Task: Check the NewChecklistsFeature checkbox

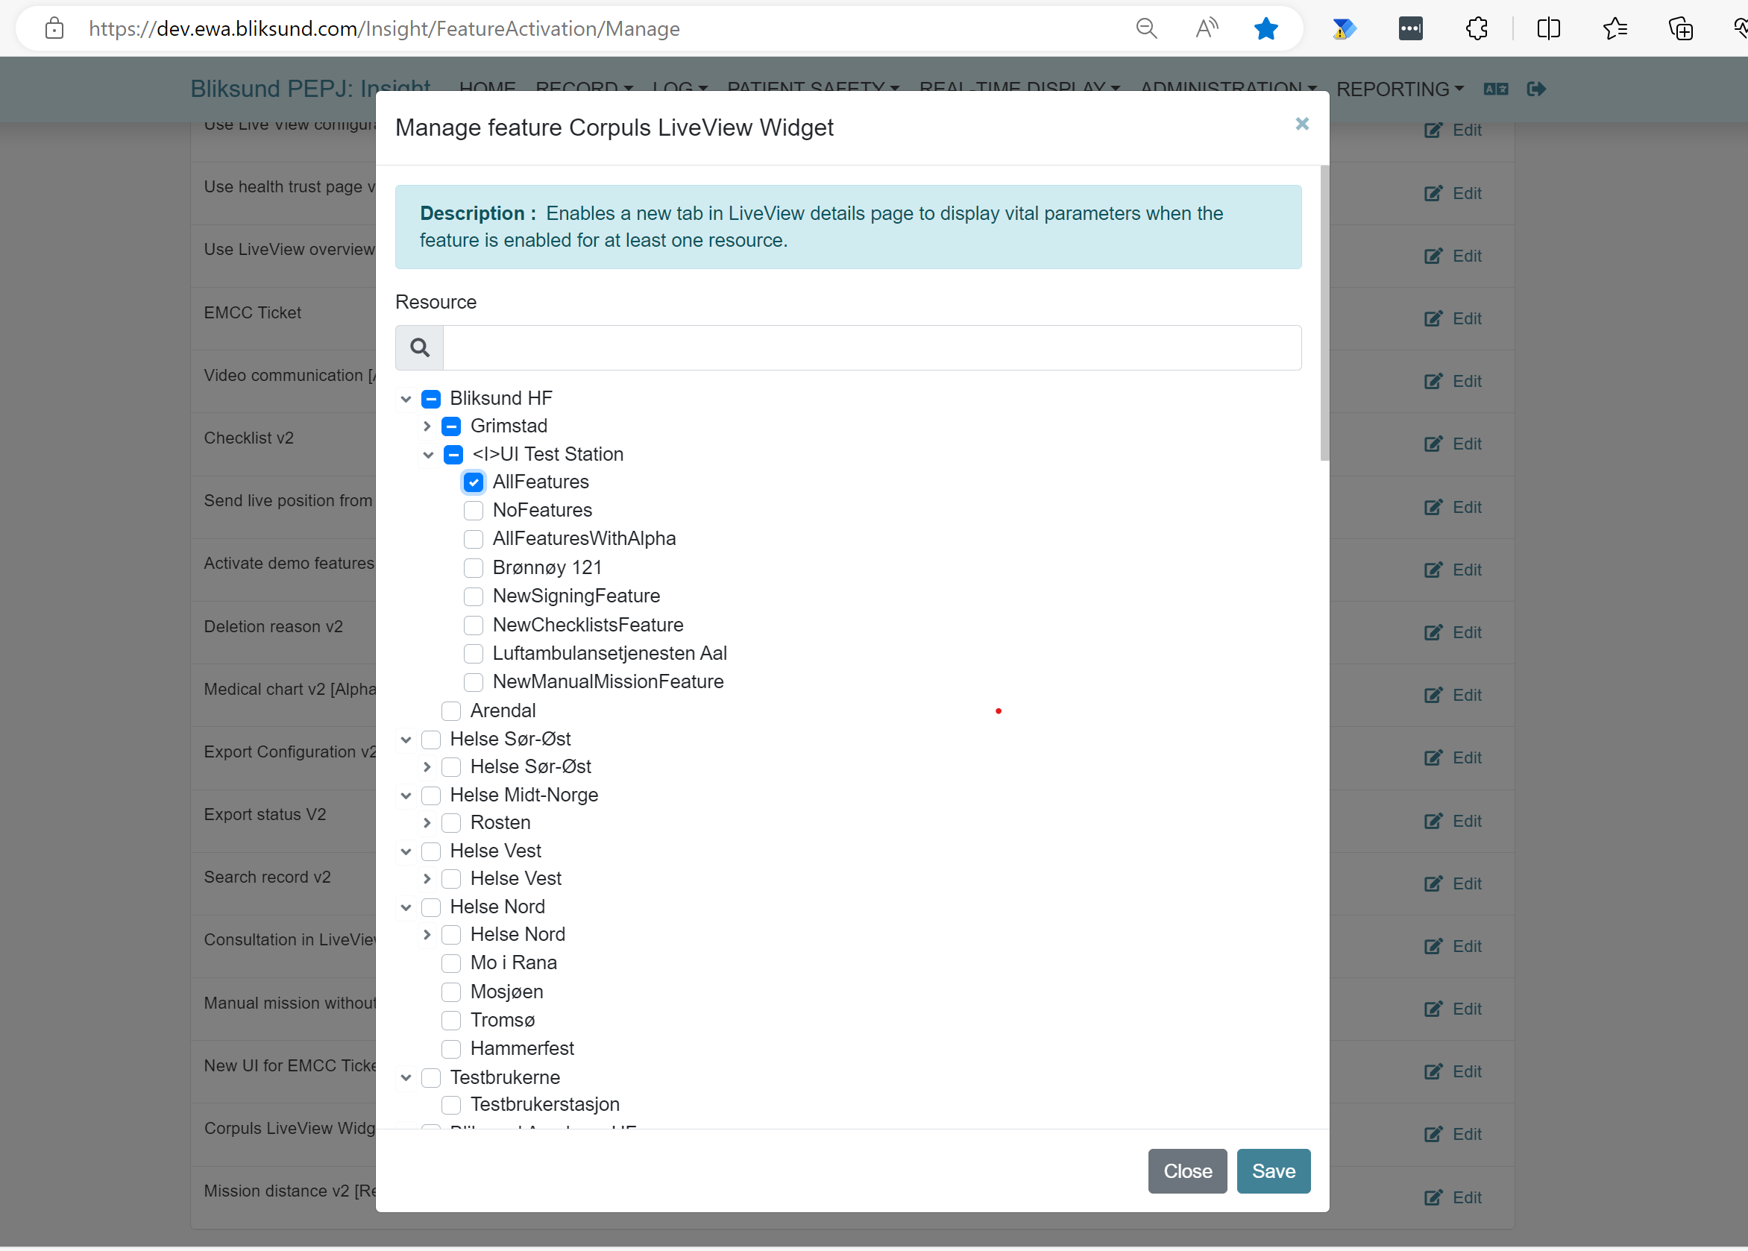Action: 473,625
